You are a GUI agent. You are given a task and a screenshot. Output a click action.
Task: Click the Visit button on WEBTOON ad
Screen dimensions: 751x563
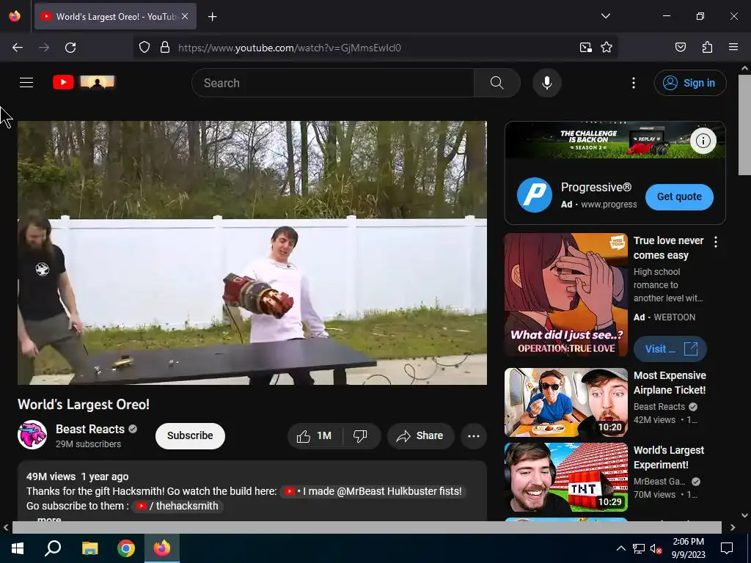tap(670, 349)
